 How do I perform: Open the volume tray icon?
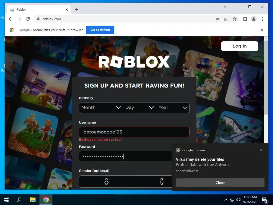tap(238, 200)
